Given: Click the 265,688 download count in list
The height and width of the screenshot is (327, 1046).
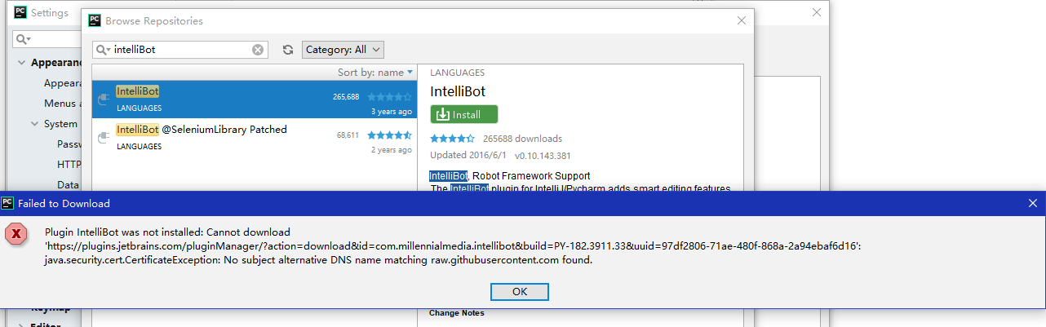Looking at the screenshot, I should (346, 96).
